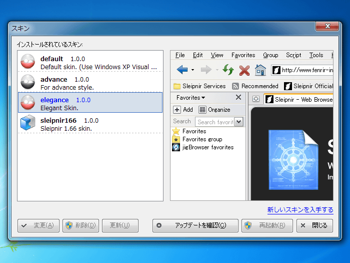Click the 再起動(R) button
350x263 pixels.
click(267, 225)
